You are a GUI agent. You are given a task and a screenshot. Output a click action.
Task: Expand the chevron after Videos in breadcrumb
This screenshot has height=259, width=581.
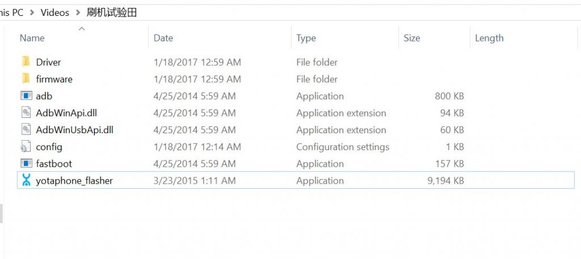point(78,12)
